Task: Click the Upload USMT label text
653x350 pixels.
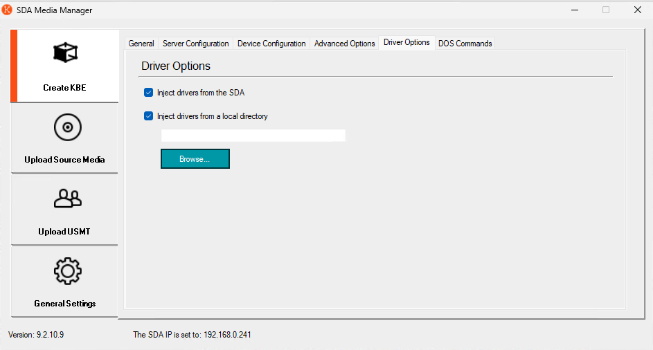Action: click(x=64, y=232)
